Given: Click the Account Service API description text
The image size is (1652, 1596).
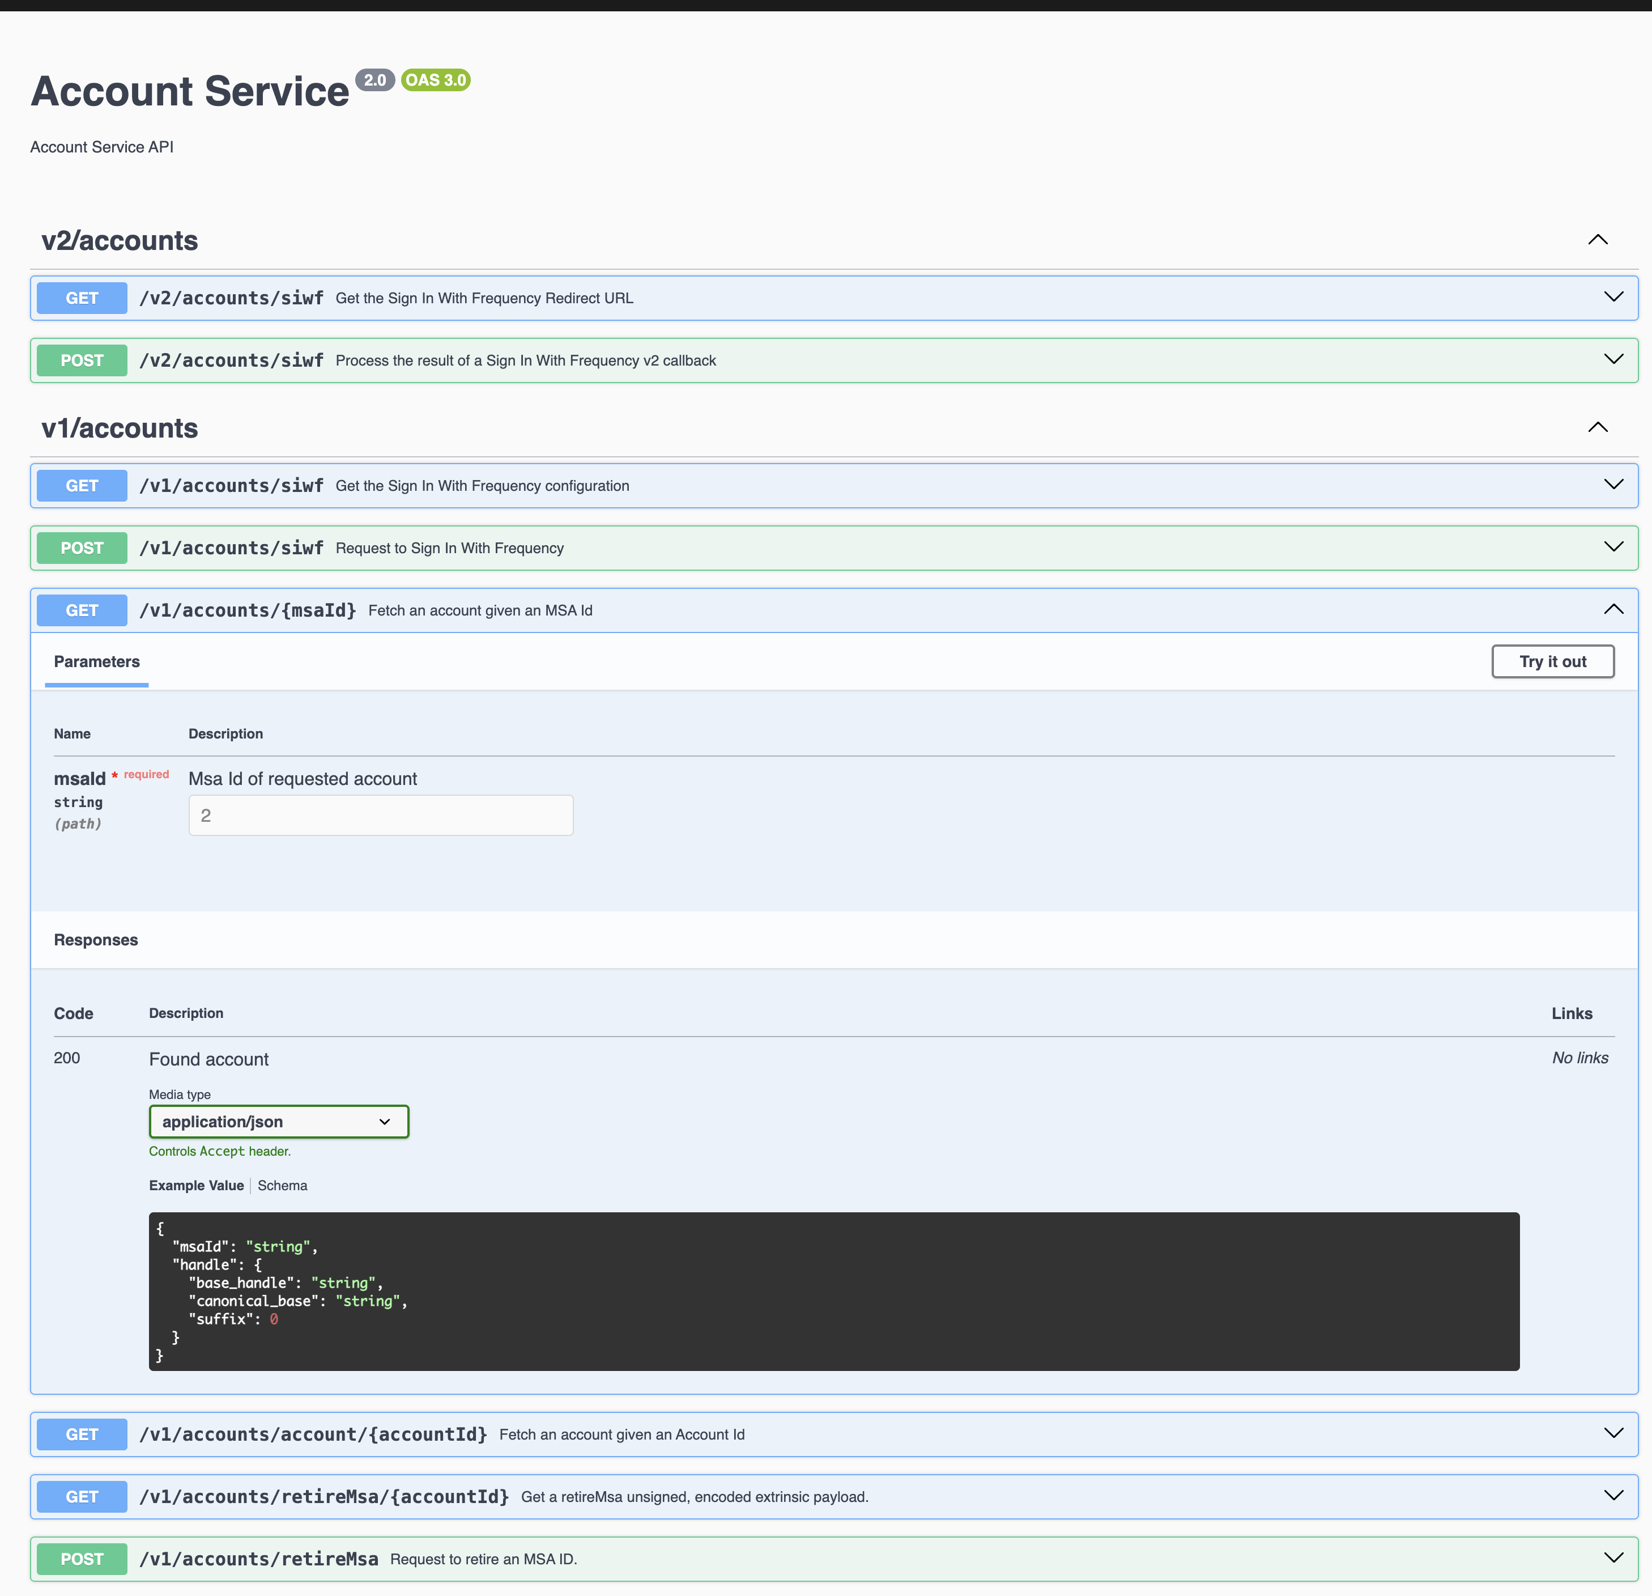Looking at the screenshot, I should [102, 147].
